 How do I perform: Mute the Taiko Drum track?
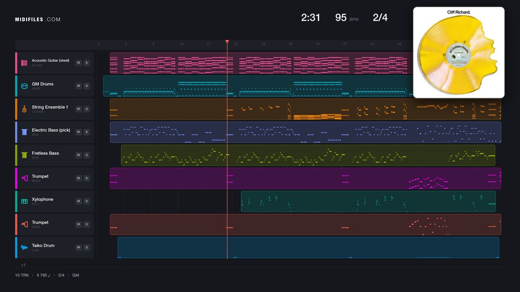(78, 247)
